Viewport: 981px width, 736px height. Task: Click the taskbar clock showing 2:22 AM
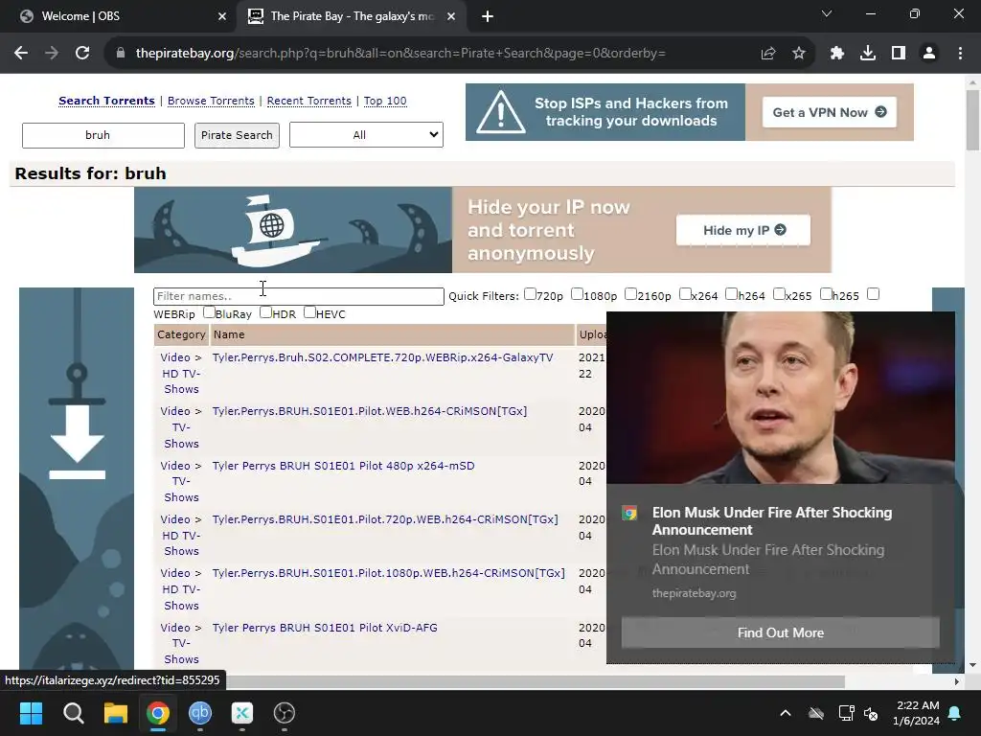point(917,713)
